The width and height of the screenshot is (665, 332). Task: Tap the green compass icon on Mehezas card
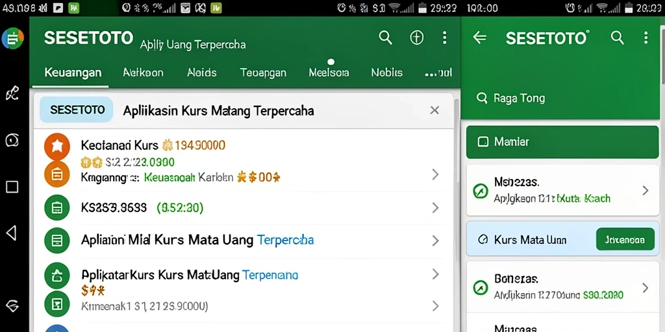coord(480,191)
